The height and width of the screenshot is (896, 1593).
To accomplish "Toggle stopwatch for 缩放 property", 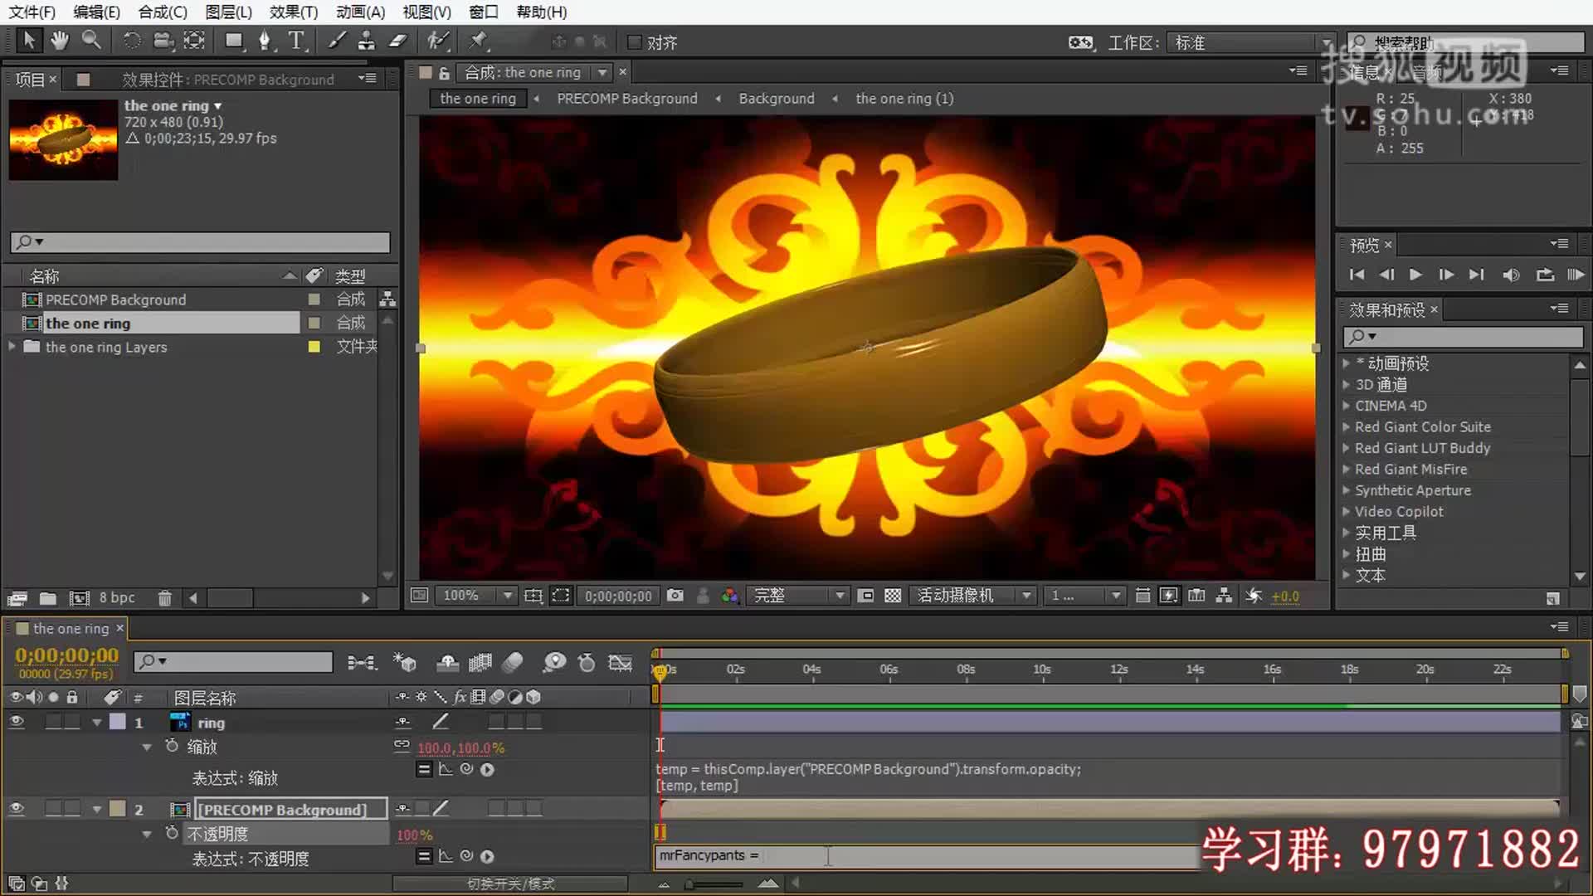I will 172,746.
